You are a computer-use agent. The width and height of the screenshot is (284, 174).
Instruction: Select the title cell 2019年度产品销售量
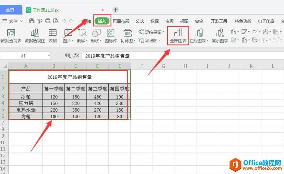(x=69, y=77)
